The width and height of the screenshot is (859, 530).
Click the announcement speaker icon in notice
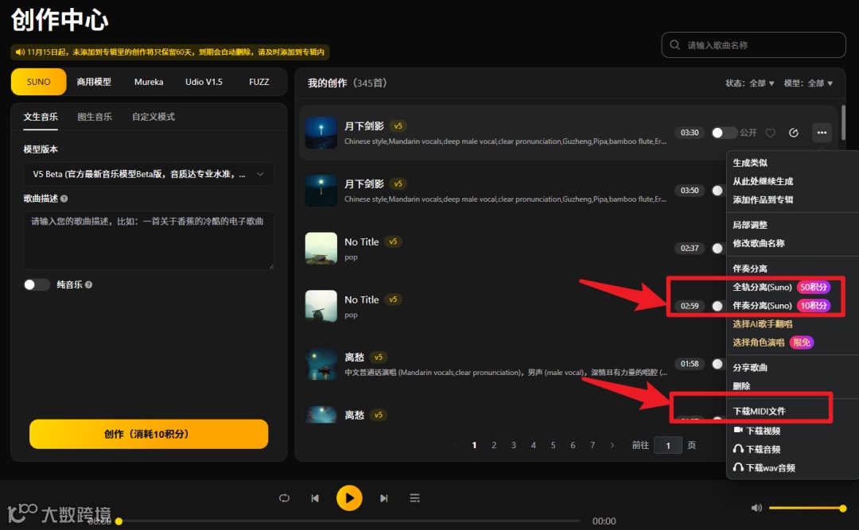pyautogui.click(x=20, y=52)
